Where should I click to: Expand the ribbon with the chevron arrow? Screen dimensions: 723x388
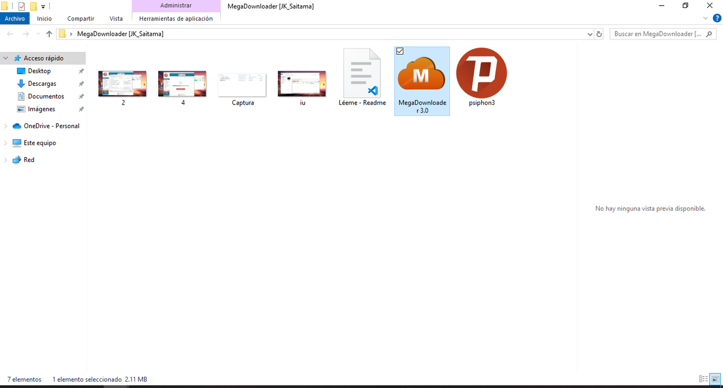pyautogui.click(x=705, y=18)
